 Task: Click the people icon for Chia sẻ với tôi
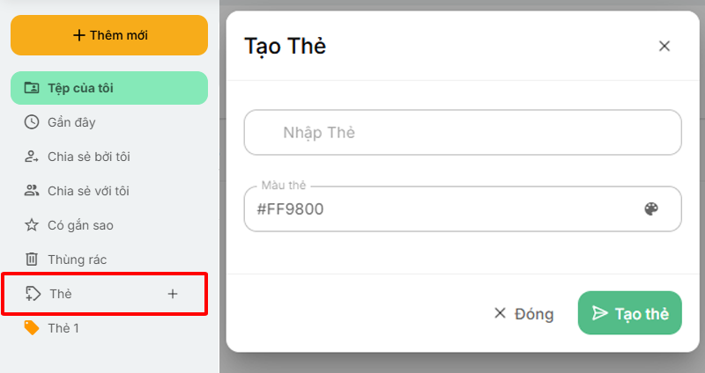[32, 191]
